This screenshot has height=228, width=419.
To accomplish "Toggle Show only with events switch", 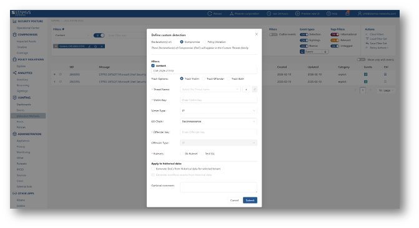I will click(361, 59).
